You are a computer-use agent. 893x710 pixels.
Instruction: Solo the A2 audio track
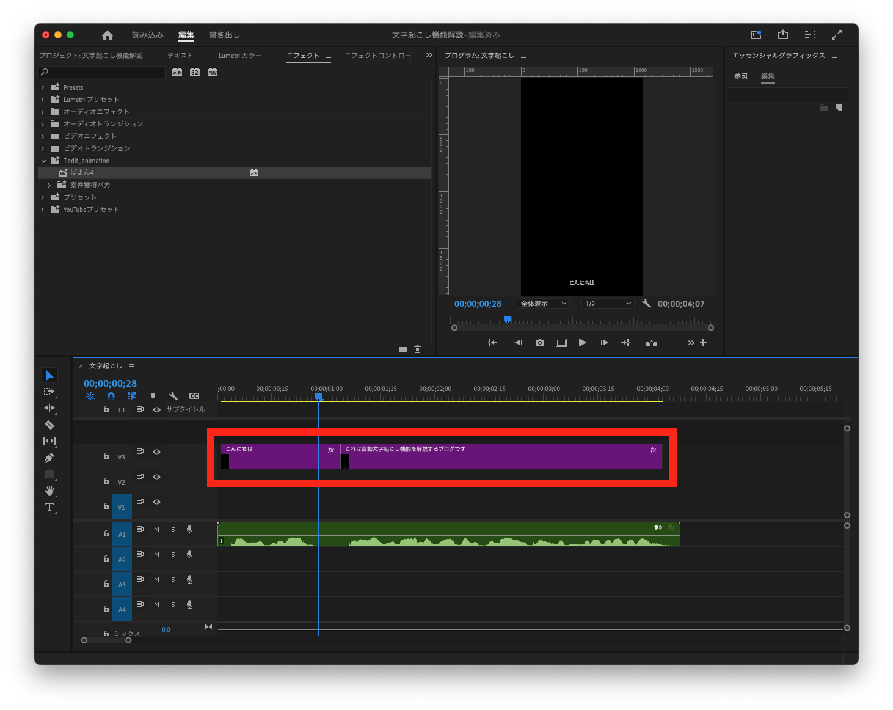coord(173,554)
